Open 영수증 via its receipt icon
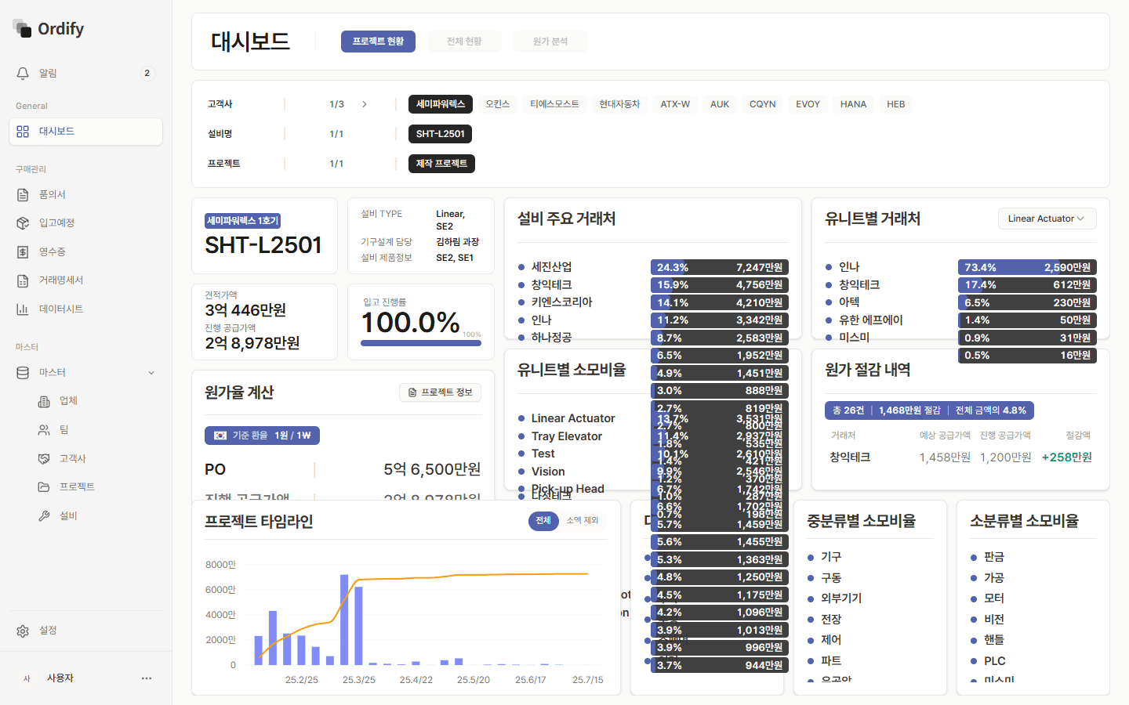The image size is (1129, 705). point(24,251)
